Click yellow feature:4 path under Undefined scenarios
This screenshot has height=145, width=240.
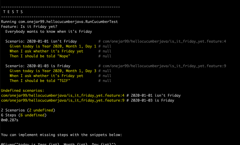click(63, 95)
